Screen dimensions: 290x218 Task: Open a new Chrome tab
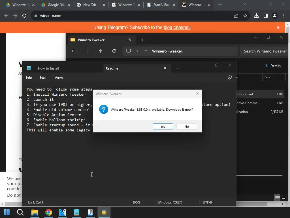(x=220, y=5)
